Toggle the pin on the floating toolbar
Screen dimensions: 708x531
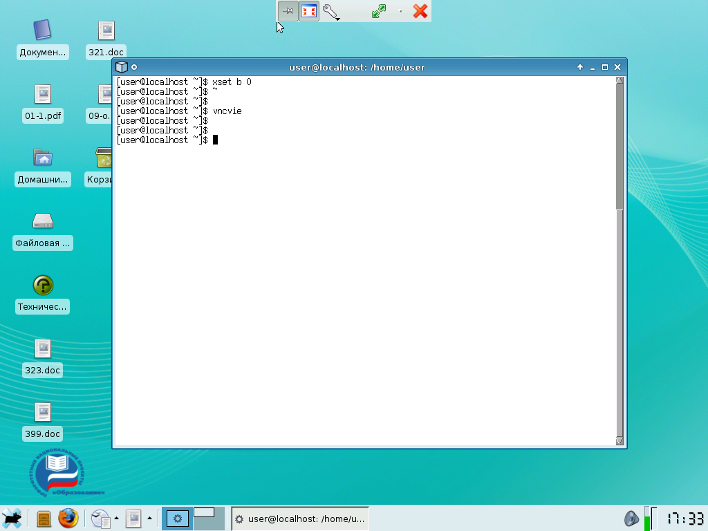tap(288, 11)
